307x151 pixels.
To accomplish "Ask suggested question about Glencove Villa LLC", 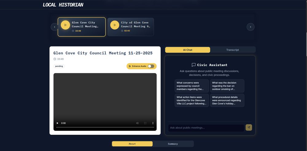I will point(192,100).
